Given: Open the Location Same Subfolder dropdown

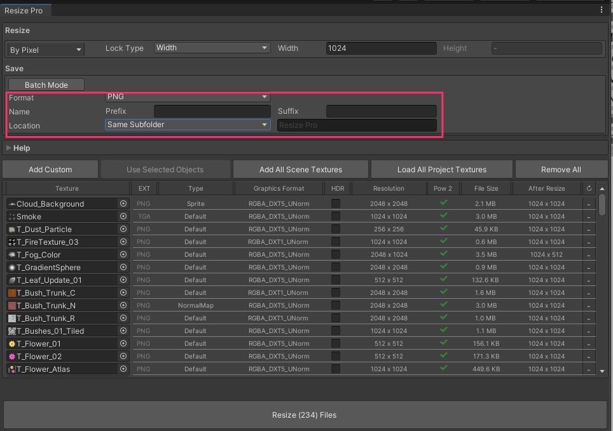Looking at the screenshot, I should [x=188, y=125].
